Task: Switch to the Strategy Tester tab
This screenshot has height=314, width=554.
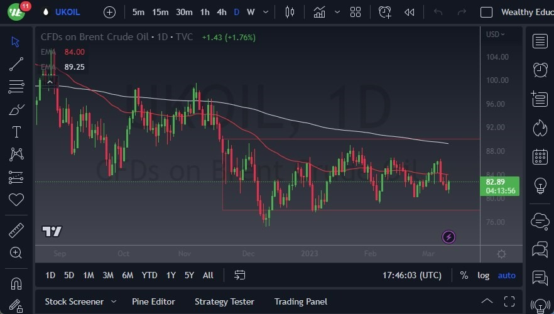Action: [x=224, y=301]
